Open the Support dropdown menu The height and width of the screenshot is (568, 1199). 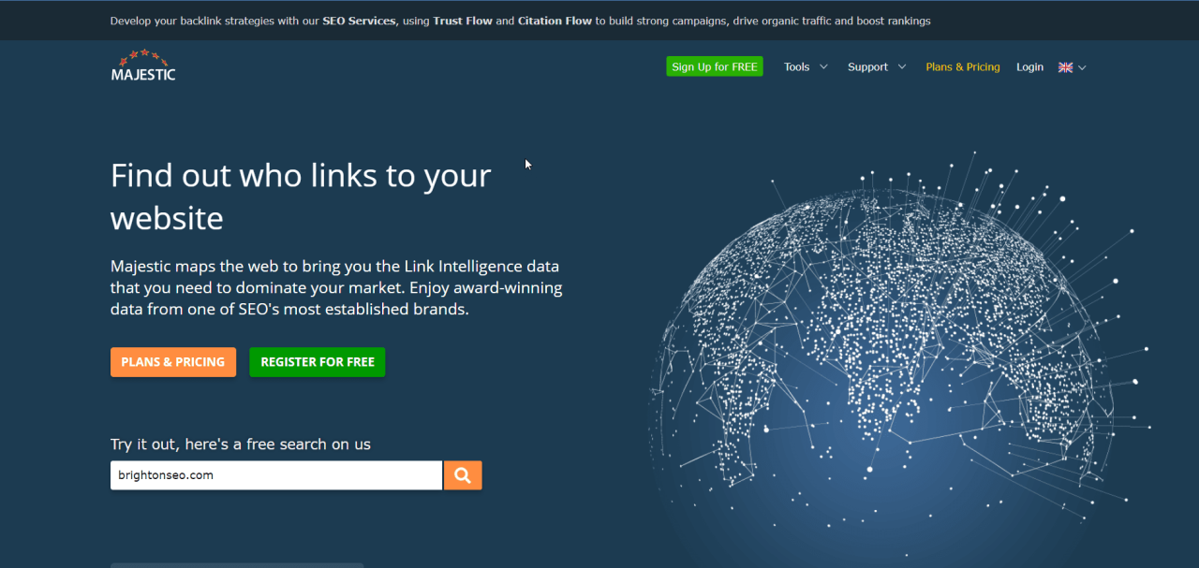(x=877, y=66)
